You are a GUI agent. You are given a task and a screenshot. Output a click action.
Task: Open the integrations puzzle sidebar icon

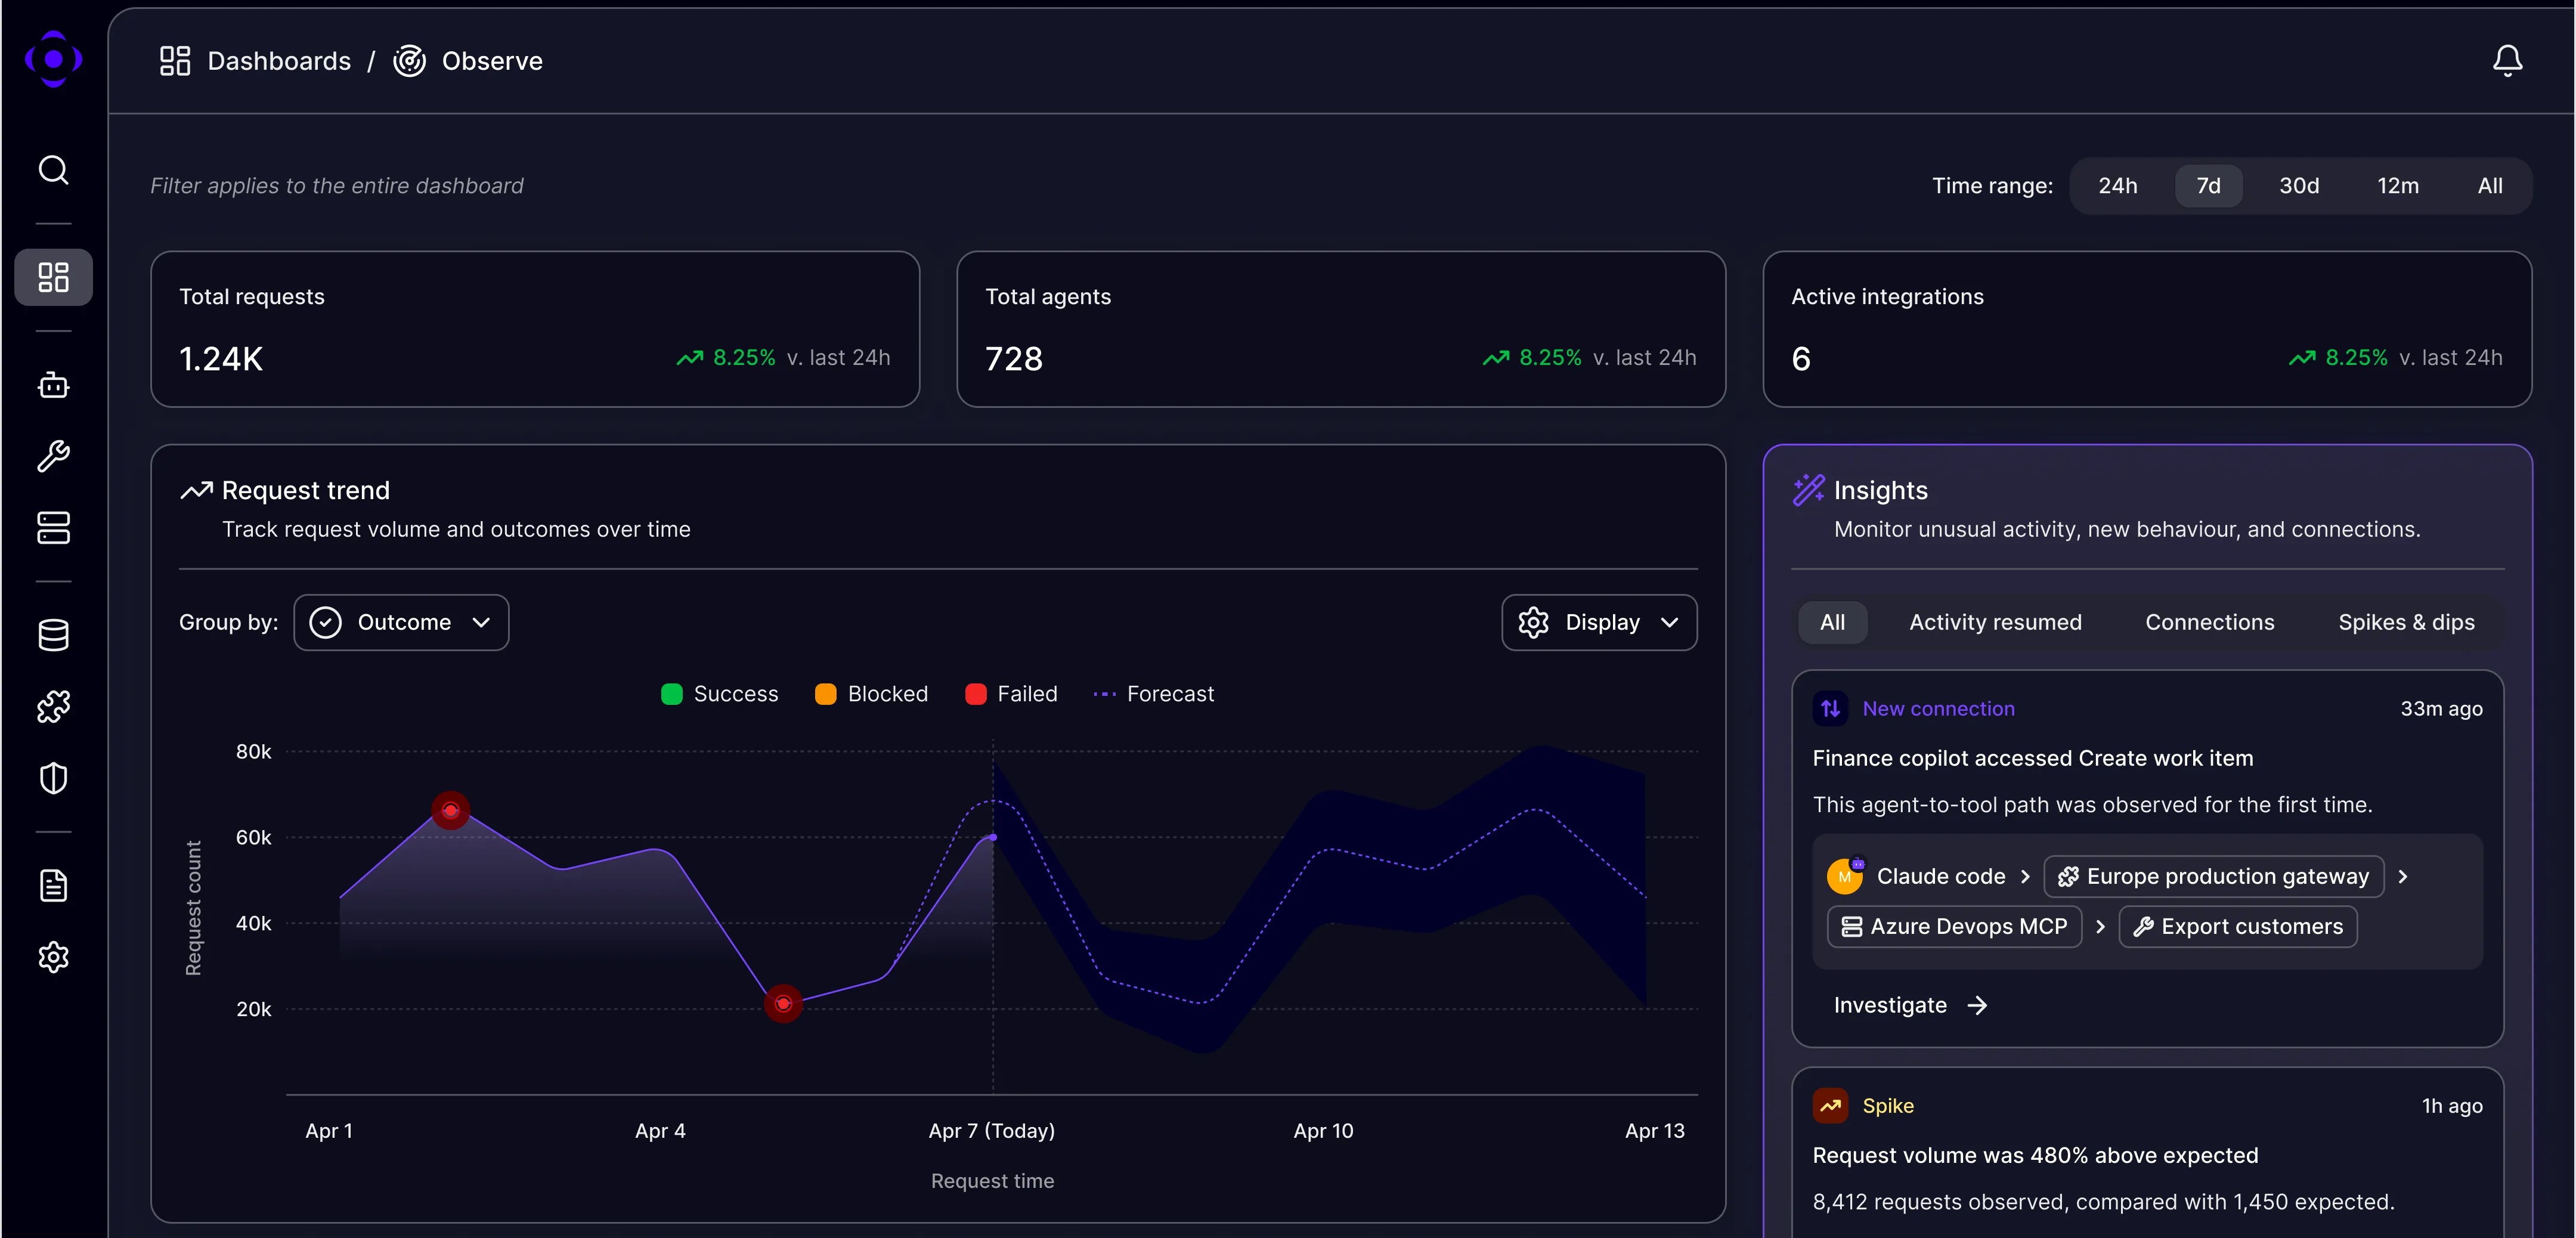point(54,706)
